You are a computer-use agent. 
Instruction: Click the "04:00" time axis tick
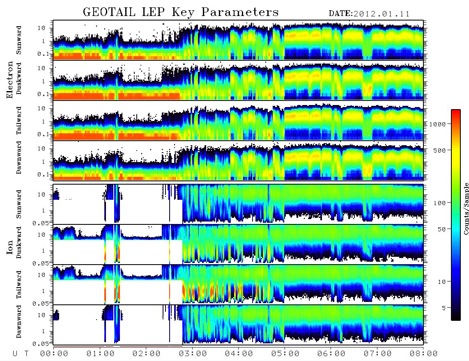click(x=239, y=354)
